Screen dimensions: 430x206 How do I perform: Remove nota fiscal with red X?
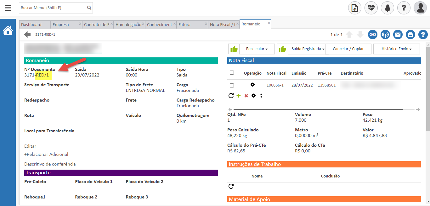pos(246,96)
